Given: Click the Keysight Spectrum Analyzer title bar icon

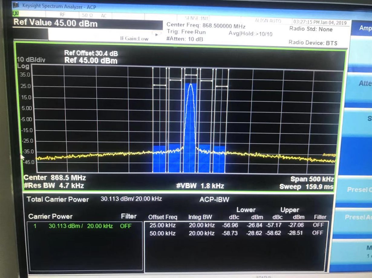Looking at the screenshot, I should (15, 5).
